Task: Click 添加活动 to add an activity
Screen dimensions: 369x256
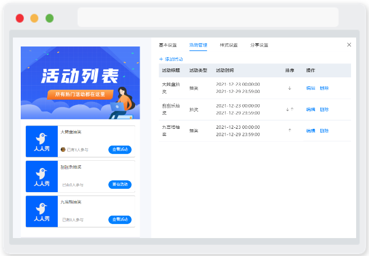Action: pos(171,59)
